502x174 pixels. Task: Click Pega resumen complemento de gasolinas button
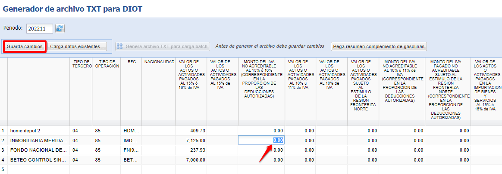(x=378, y=46)
